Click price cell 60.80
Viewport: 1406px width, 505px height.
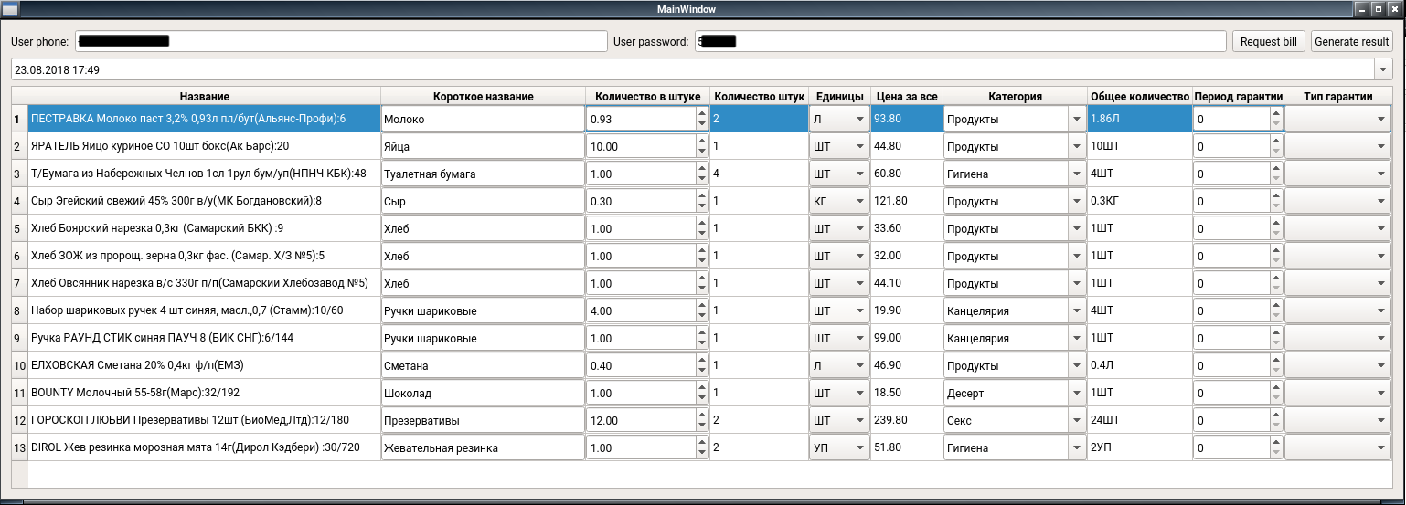[906, 174]
